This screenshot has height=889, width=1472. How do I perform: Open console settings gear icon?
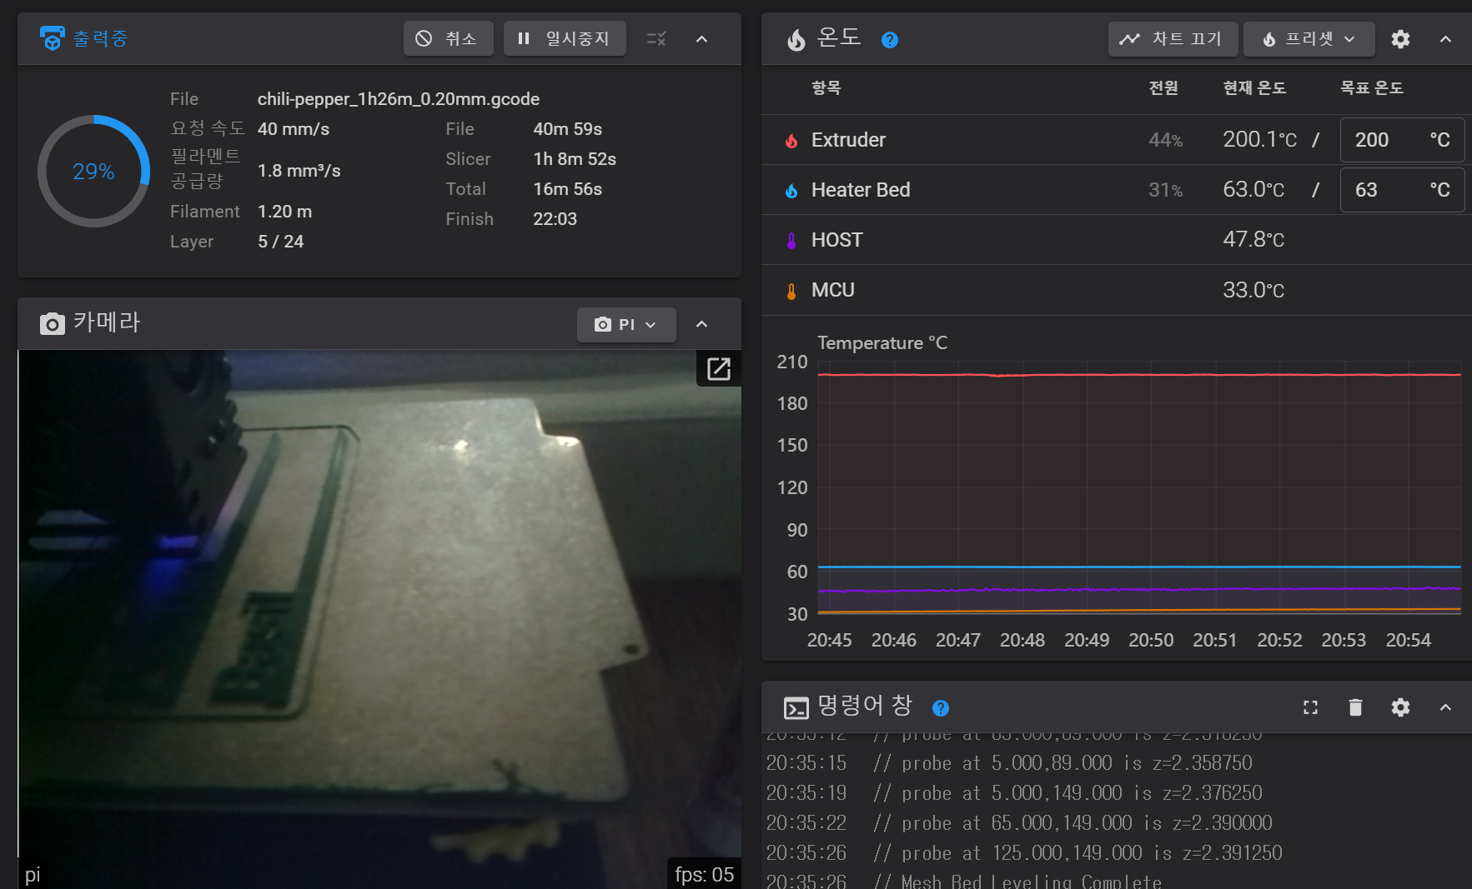(x=1400, y=707)
